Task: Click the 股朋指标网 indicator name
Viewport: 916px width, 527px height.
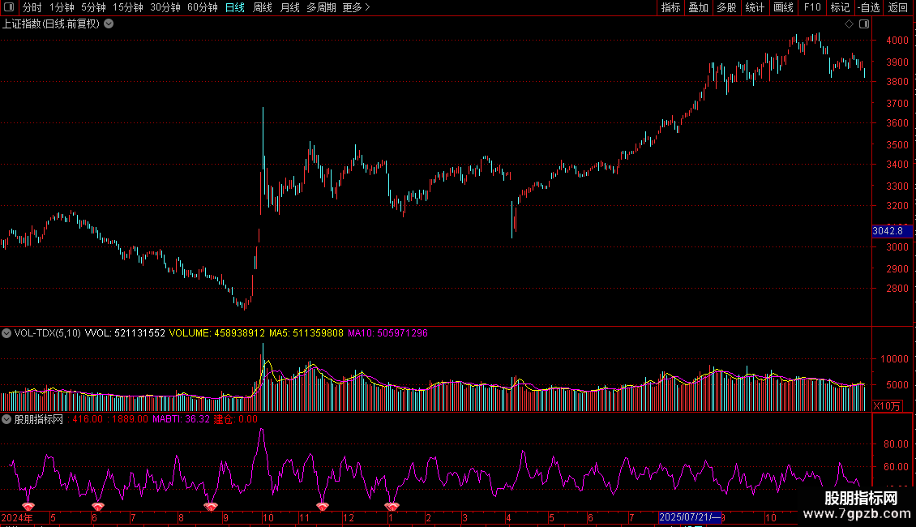Action: pyautogui.click(x=39, y=419)
